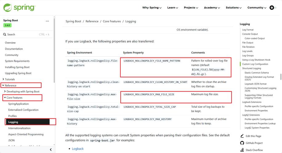Open System Requirements page
Screen dimensions: 282x153
(x=17, y=61)
